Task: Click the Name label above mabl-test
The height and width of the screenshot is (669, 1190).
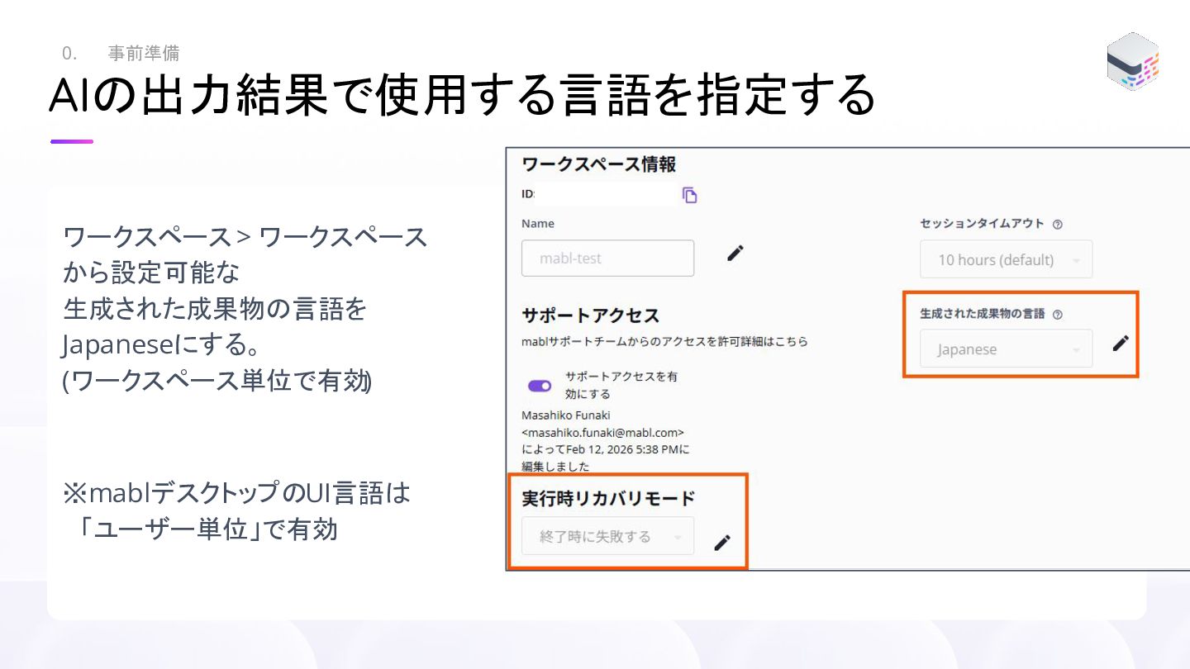Action: (538, 224)
